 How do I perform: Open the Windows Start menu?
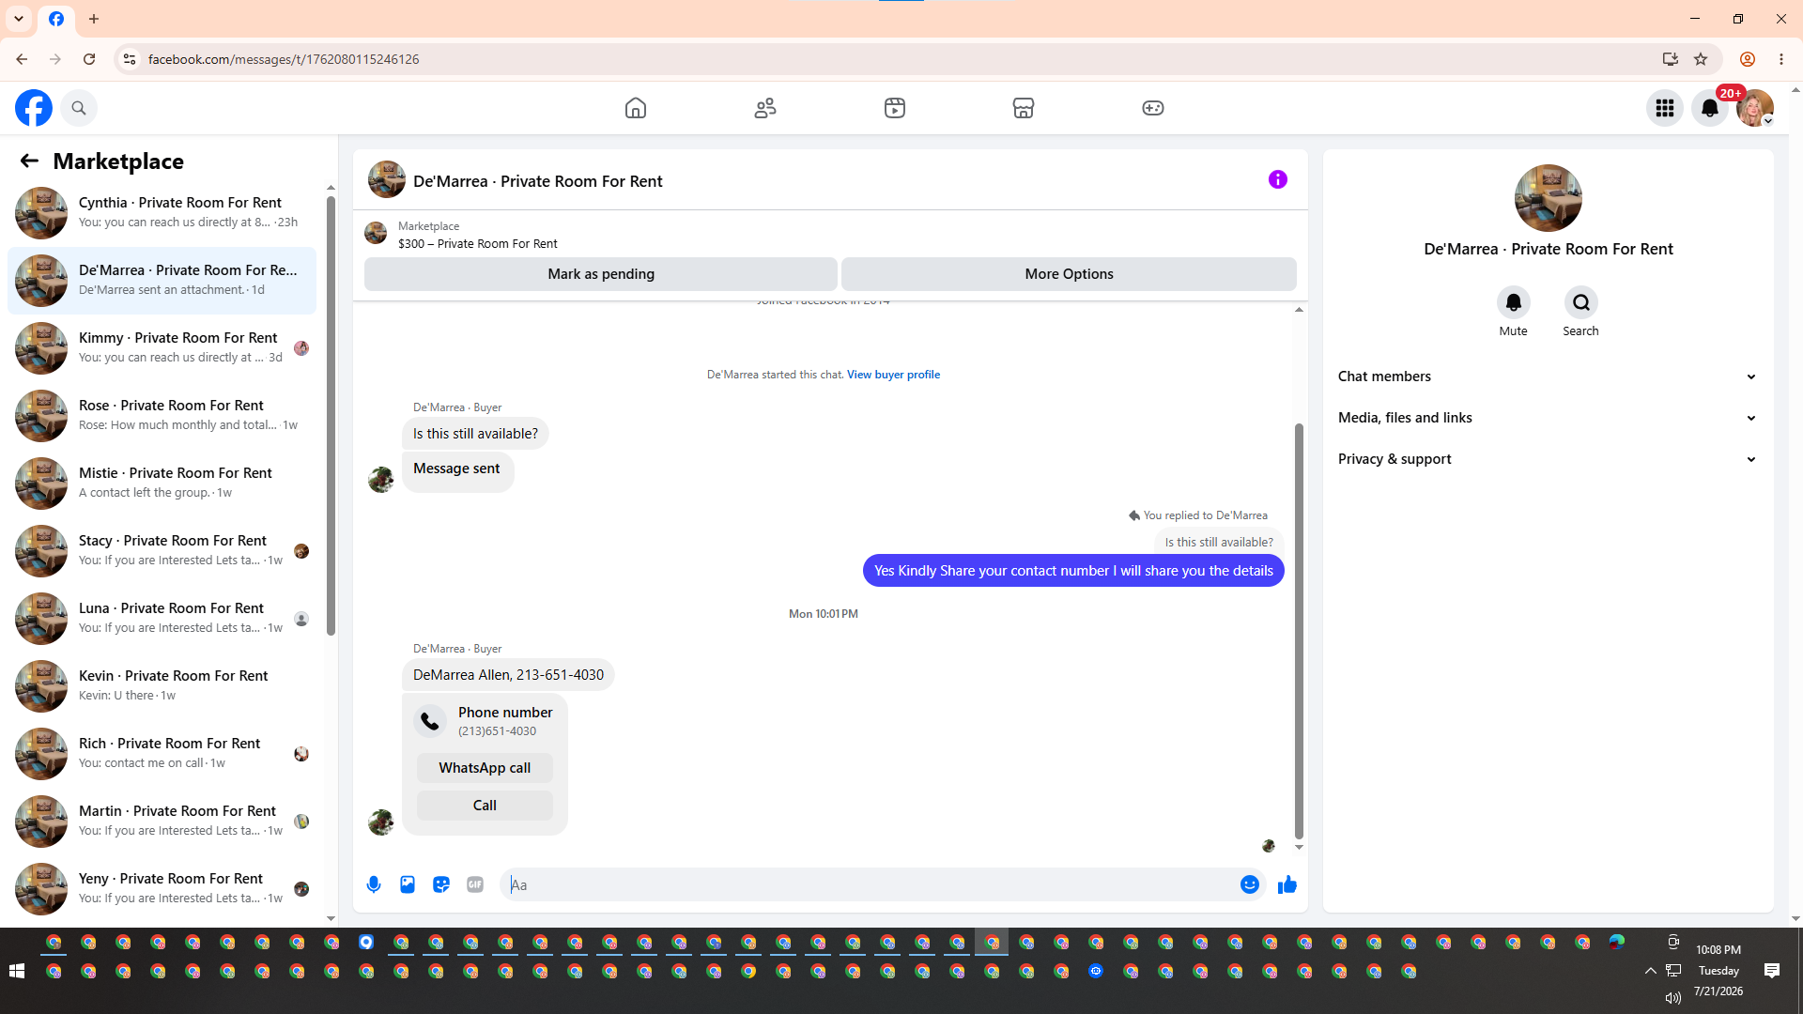pyautogui.click(x=17, y=971)
